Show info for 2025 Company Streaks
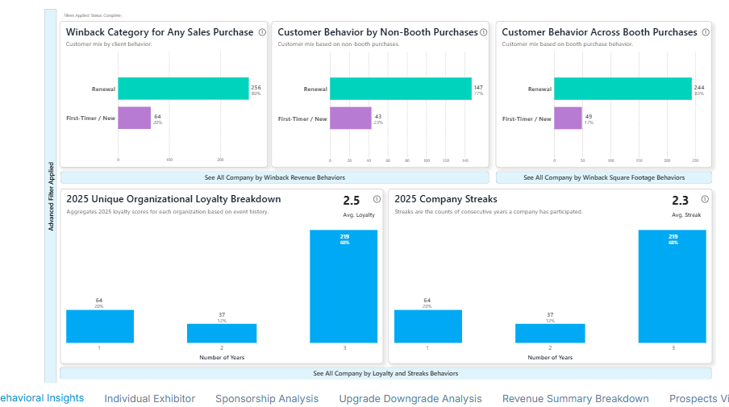This screenshot has height=407, width=729. pos(705,199)
